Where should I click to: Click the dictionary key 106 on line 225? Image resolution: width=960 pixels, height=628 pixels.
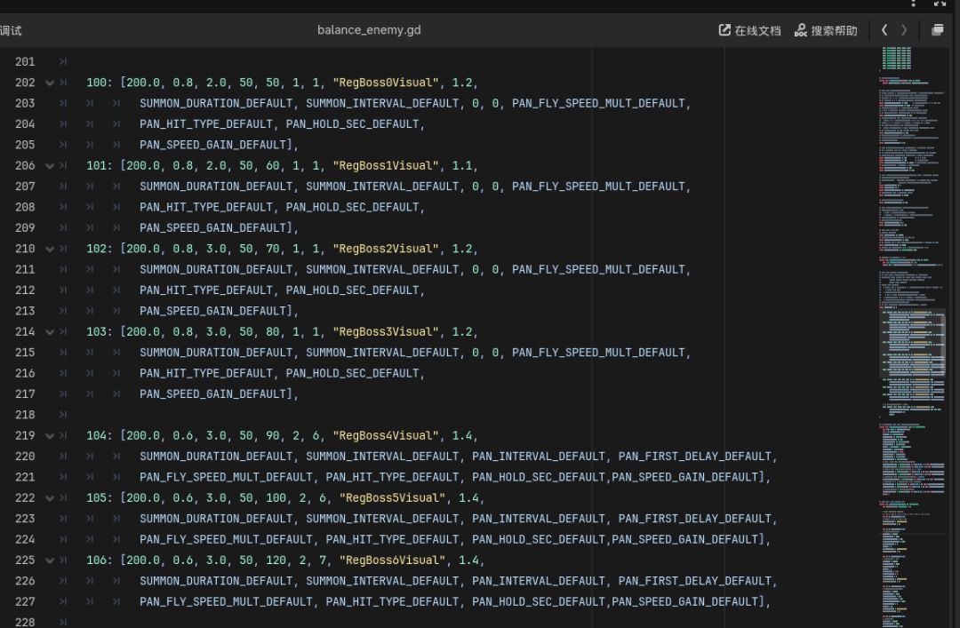coord(96,560)
